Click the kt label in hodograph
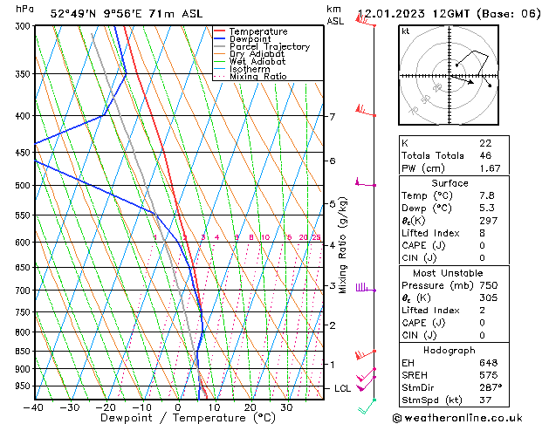Viewport: 549px width, 424px height. [406, 31]
